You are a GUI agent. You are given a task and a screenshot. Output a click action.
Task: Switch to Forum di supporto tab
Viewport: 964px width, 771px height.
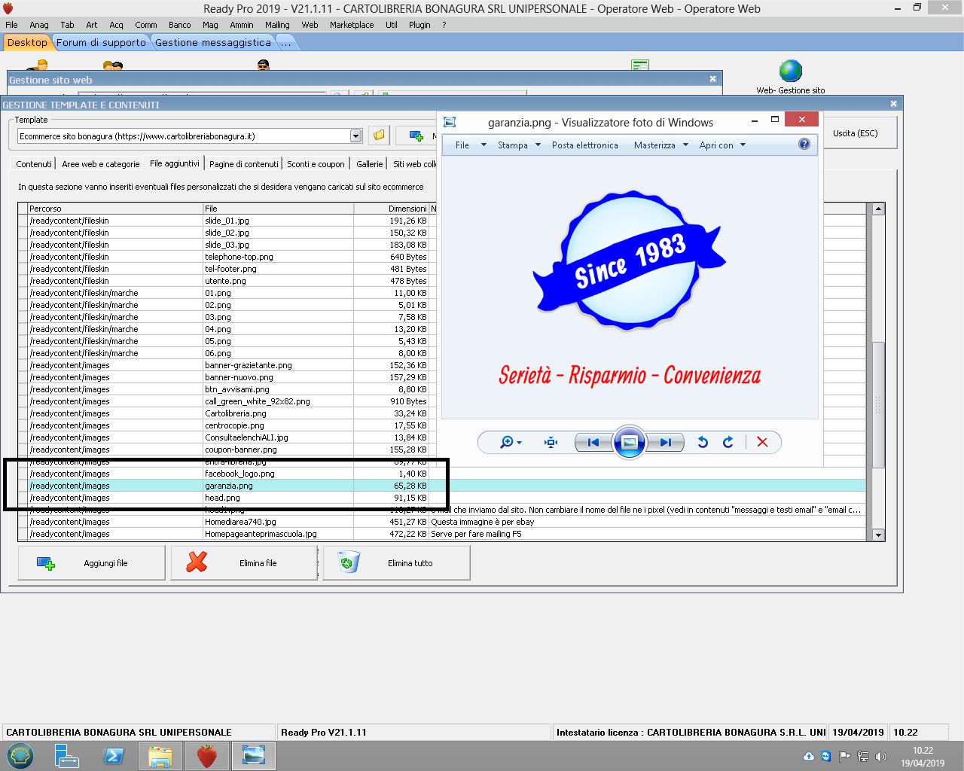coord(101,43)
